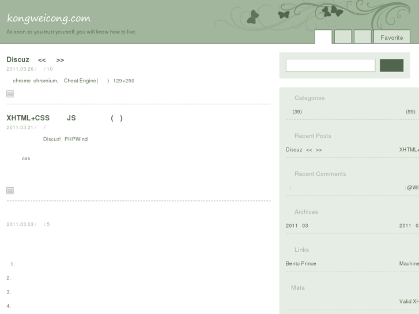Open the @WI recent comment link
The image size is (419, 314).
click(x=412, y=188)
